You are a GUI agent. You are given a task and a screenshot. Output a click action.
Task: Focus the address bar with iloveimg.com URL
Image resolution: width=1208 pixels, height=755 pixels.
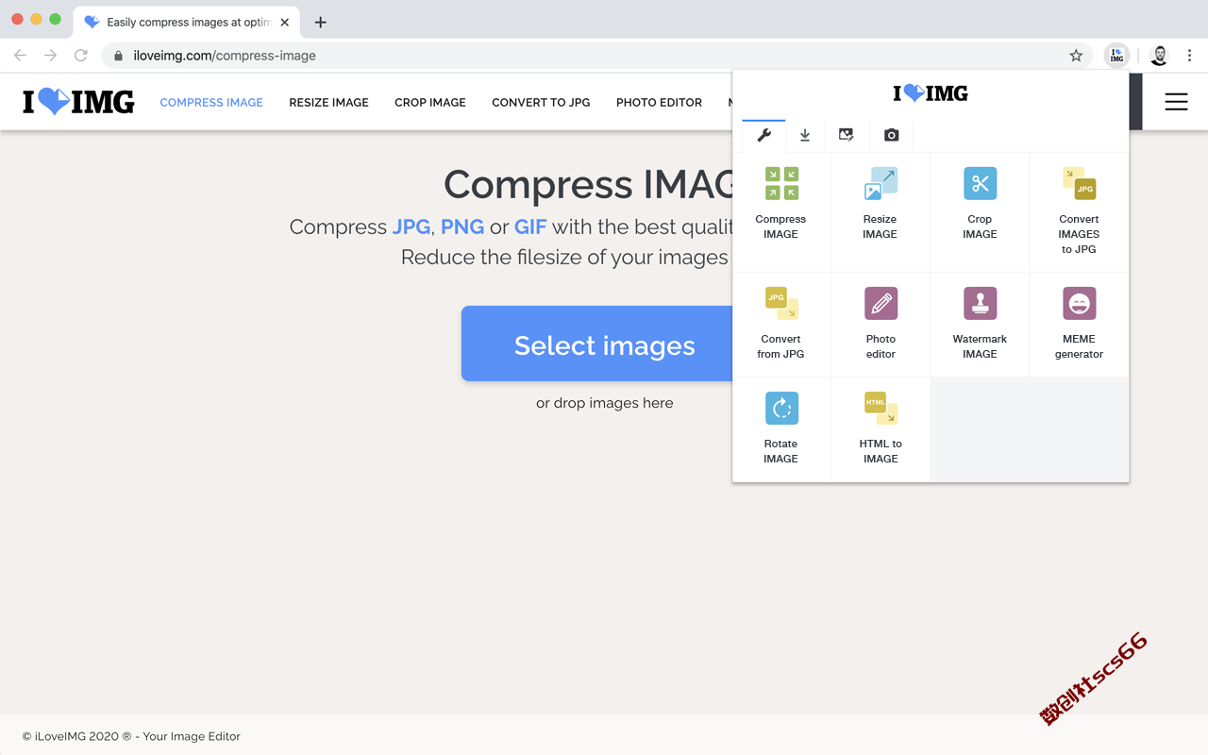(599, 56)
